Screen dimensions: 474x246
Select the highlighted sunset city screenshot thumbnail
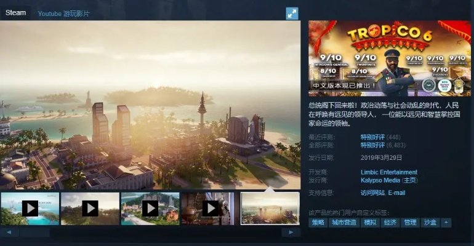pyautogui.click(x=270, y=208)
